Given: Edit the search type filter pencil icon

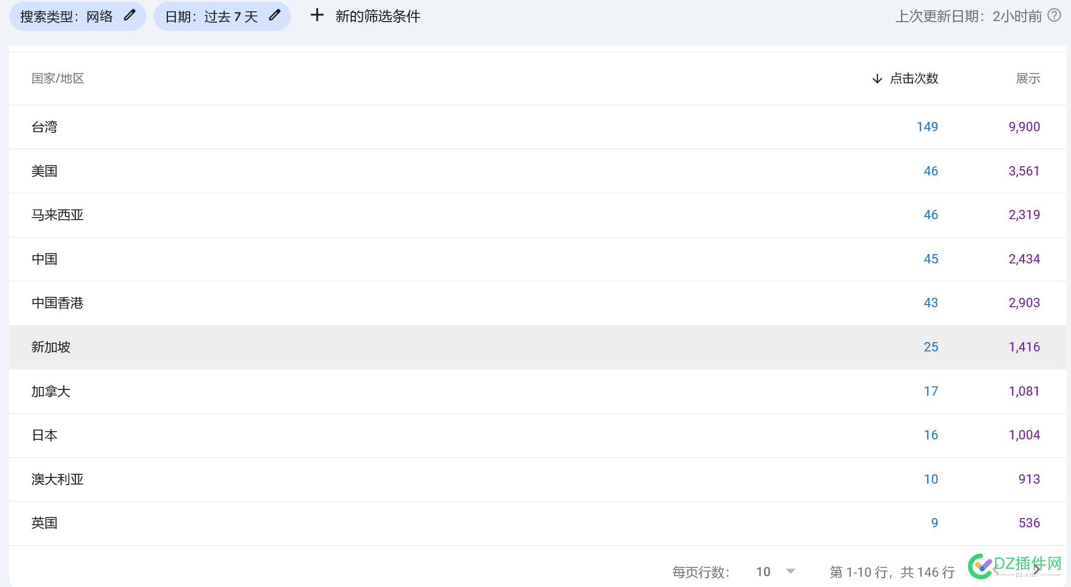Looking at the screenshot, I should pos(130,15).
